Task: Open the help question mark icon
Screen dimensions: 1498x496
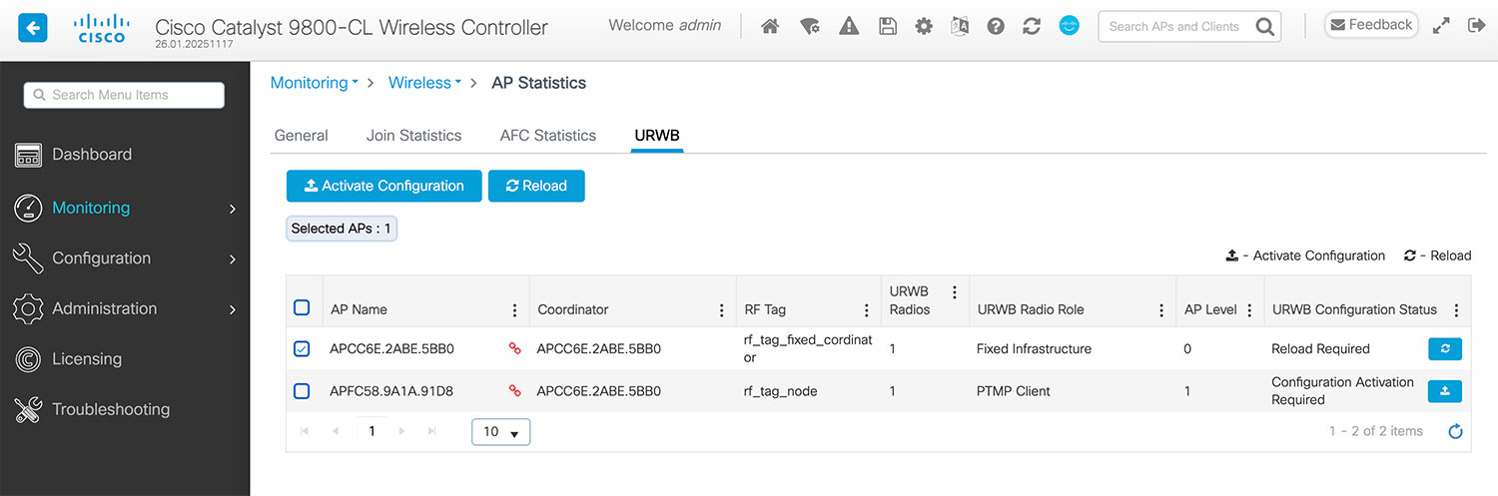Action: coord(996,27)
